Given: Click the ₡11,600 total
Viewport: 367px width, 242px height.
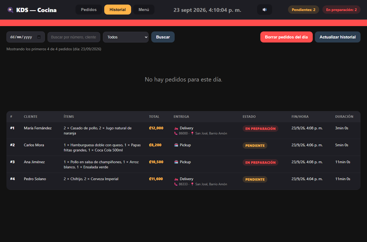Looking at the screenshot, I should (x=156, y=179).
